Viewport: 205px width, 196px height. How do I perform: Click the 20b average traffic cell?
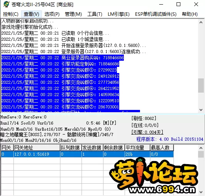click(x=137, y=154)
